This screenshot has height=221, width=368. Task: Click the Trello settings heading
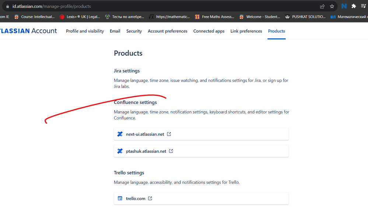pos(129,173)
